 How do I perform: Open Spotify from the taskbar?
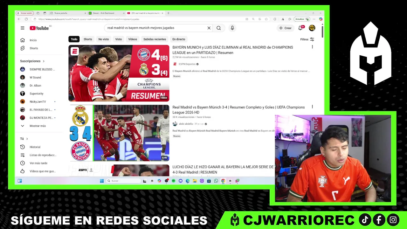click(x=173, y=181)
